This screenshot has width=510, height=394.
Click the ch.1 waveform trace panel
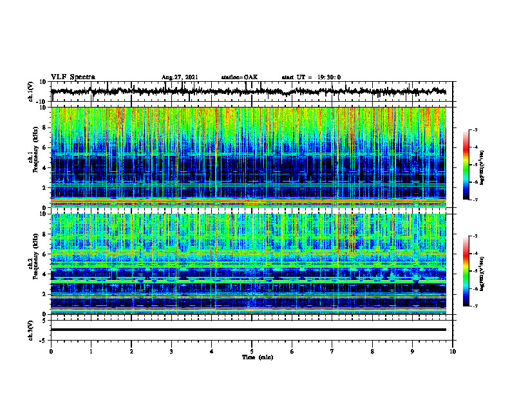click(x=252, y=91)
